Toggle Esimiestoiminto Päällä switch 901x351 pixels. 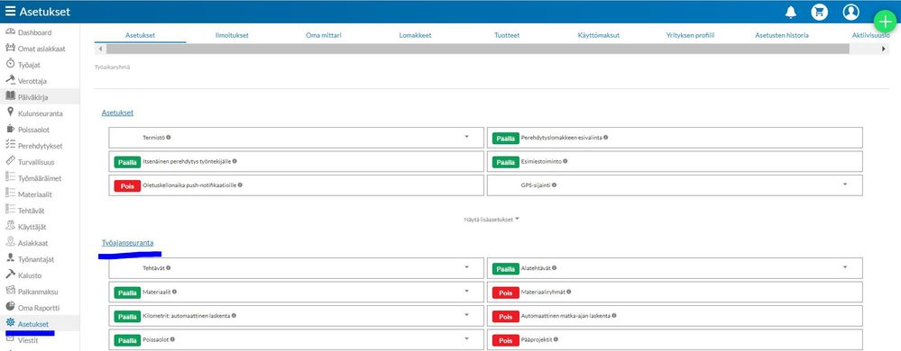click(x=506, y=162)
